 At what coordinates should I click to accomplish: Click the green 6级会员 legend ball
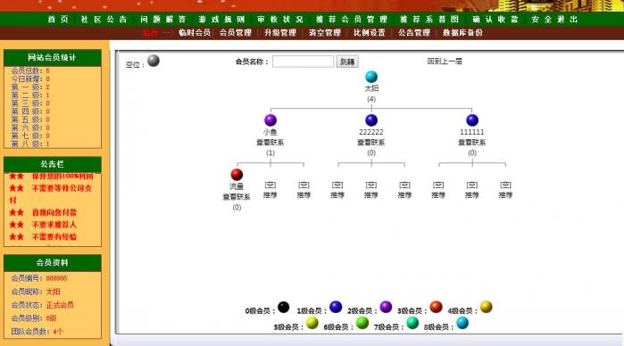(362, 323)
